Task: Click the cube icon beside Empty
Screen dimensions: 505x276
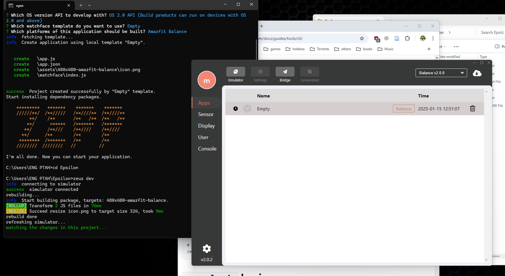Action: [x=247, y=108]
